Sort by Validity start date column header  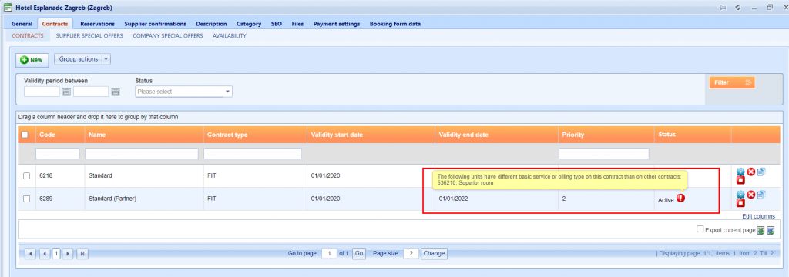337,135
